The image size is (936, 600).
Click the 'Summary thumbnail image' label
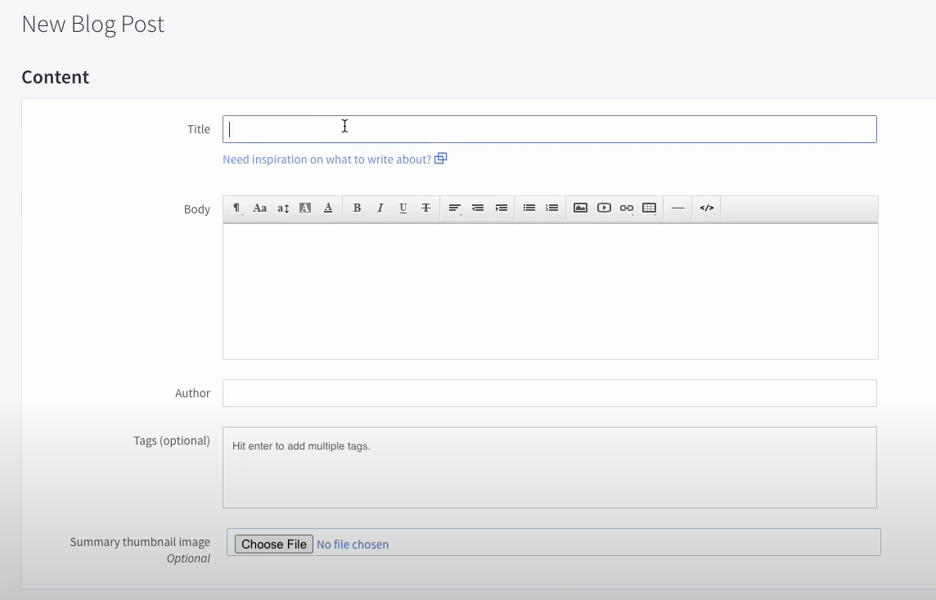point(140,542)
